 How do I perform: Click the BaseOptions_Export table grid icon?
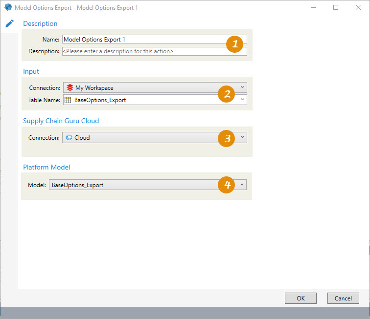[x=68, y=100]
